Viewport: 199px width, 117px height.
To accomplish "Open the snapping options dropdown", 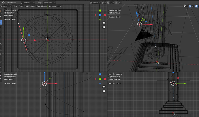I will [112, 3].
